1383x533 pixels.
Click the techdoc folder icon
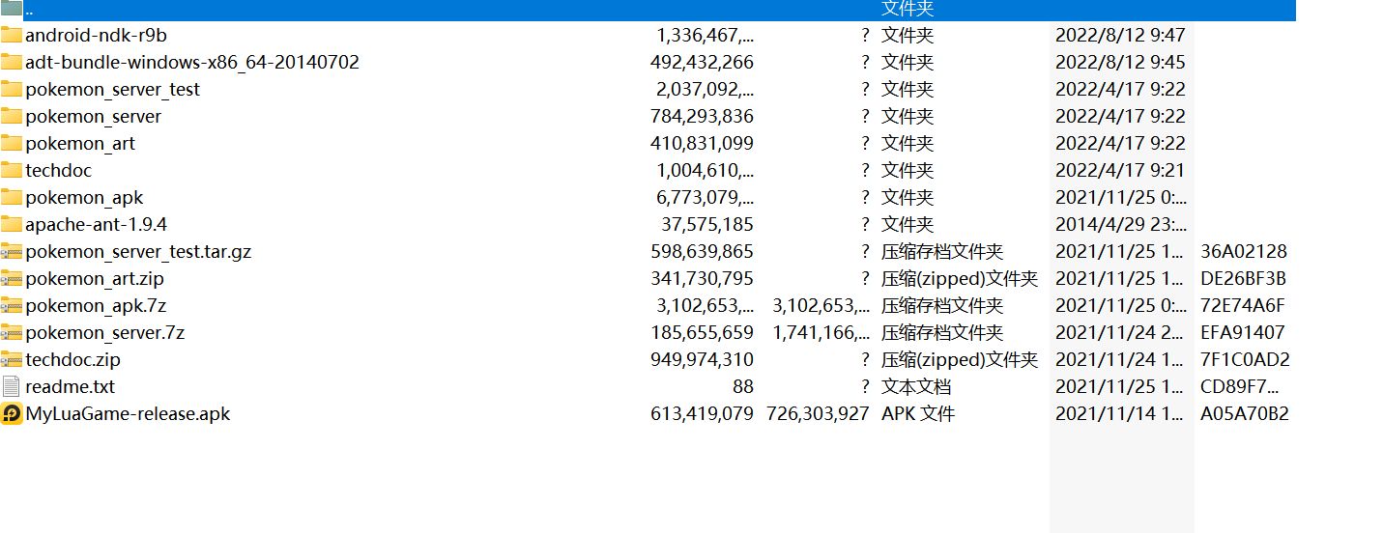coord(12,170)
